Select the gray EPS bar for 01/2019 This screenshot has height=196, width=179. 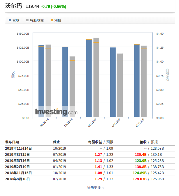point(96,77)
